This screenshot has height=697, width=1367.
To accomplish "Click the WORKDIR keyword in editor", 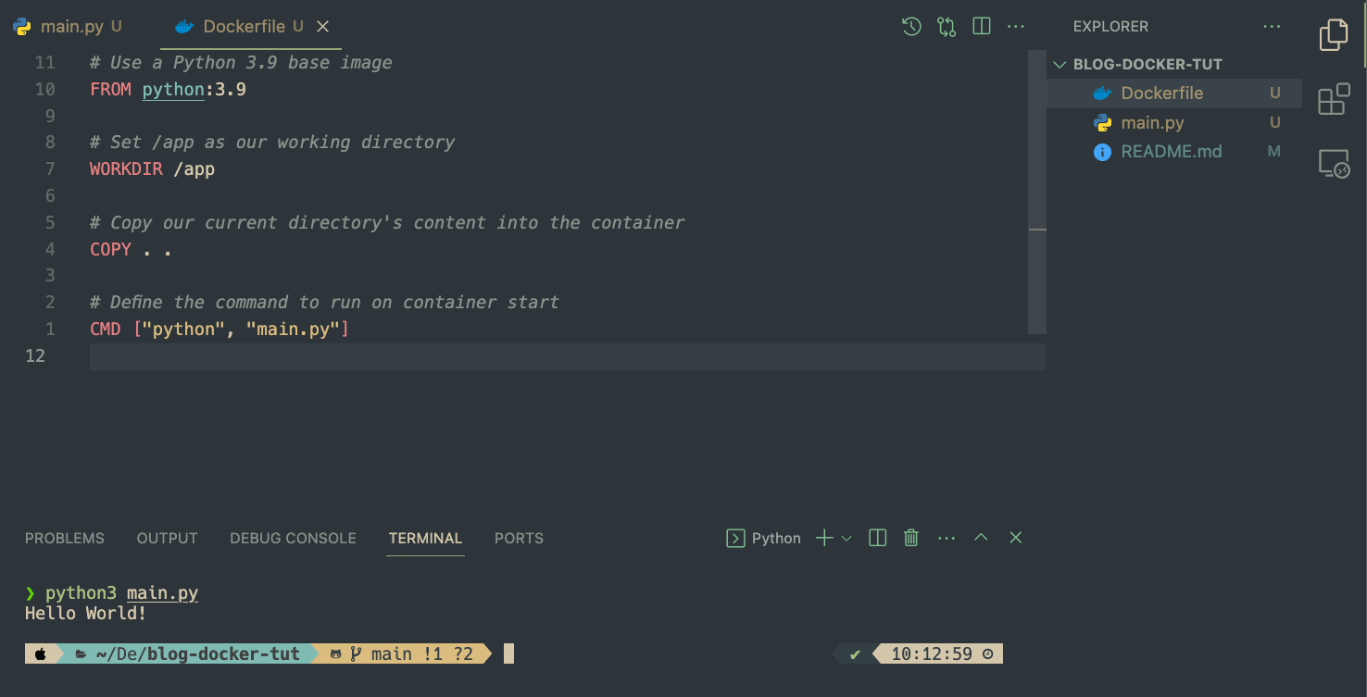I will point(126,169).
